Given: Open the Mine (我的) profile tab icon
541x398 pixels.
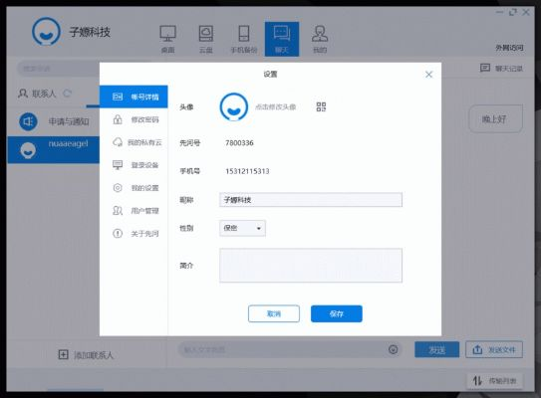Looking at the screenshot, I should pos(320,39).
